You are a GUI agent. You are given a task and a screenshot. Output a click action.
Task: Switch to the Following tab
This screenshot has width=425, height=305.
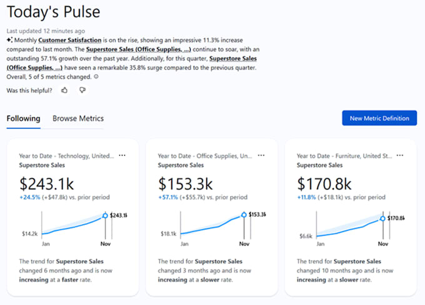coord(23,118)
